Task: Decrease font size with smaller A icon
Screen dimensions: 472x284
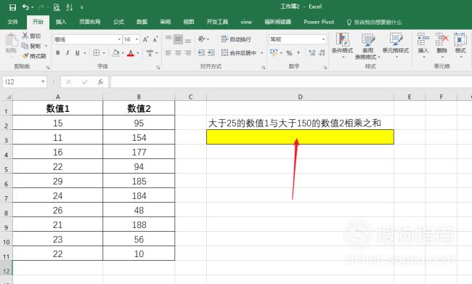Action: point(155,39)
